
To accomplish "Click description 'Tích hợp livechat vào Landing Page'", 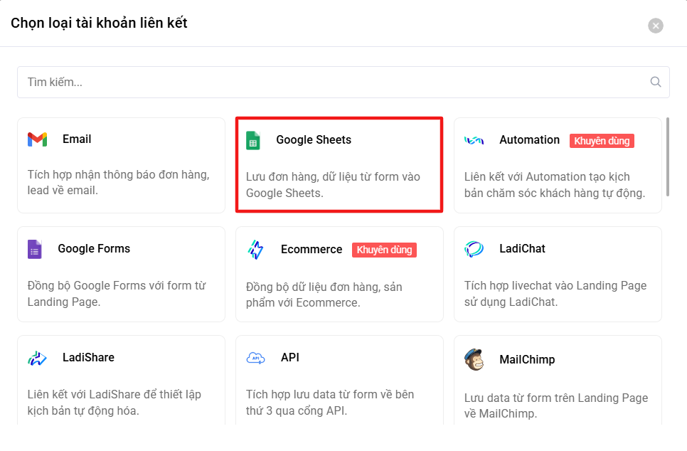I will point(555,293).
